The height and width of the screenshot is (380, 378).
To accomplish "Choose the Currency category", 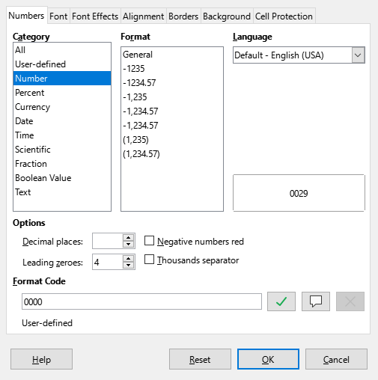I will (62, 107).
